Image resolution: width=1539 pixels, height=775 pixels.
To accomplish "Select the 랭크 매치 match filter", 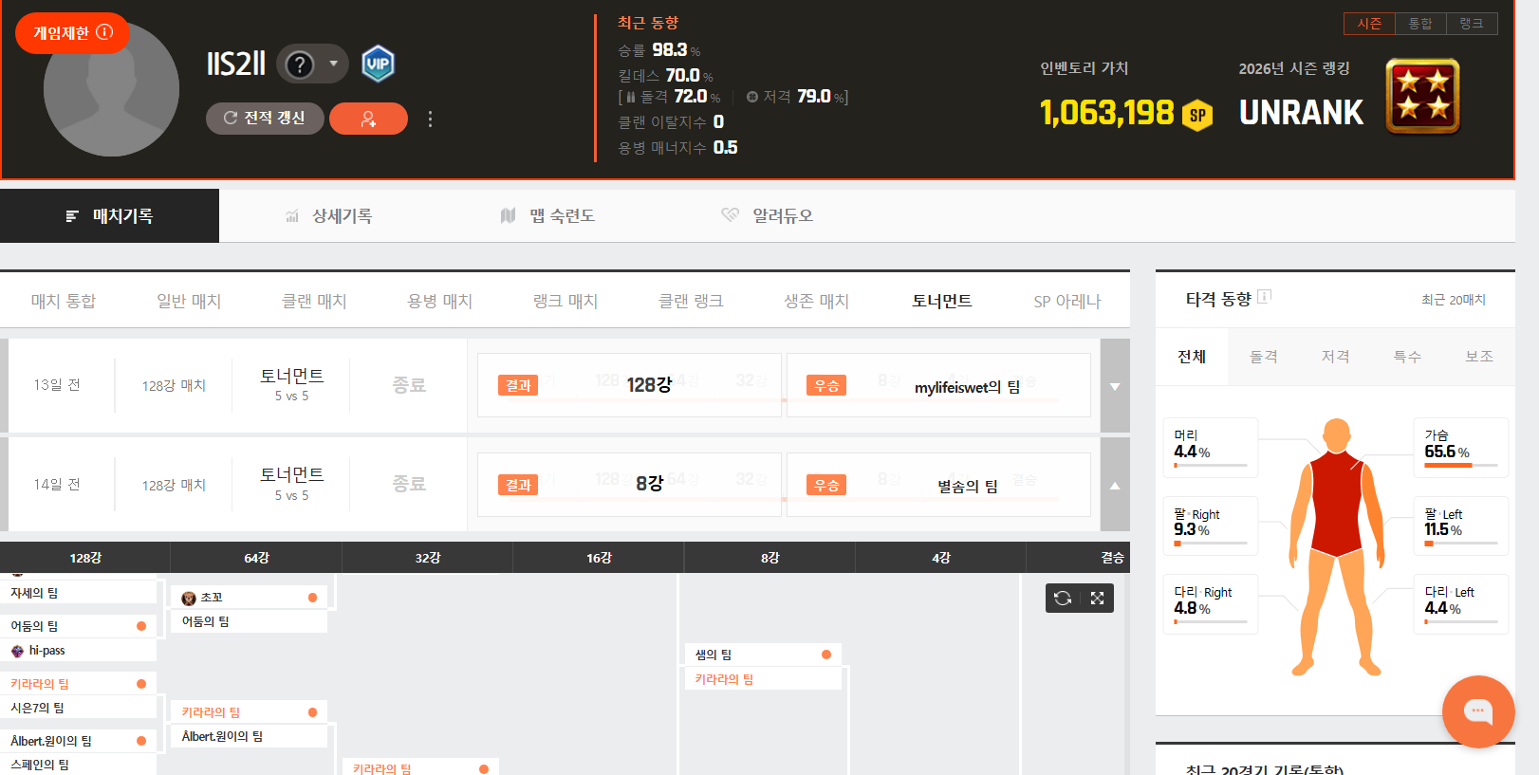I will coord(566,301).
